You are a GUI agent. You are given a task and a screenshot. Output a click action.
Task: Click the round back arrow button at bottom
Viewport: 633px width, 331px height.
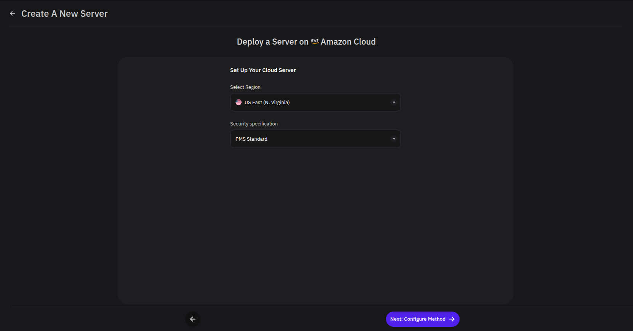click(193, 319)
